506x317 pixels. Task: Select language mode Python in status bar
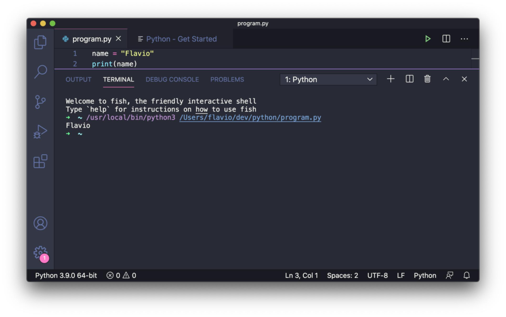(424, 275)
